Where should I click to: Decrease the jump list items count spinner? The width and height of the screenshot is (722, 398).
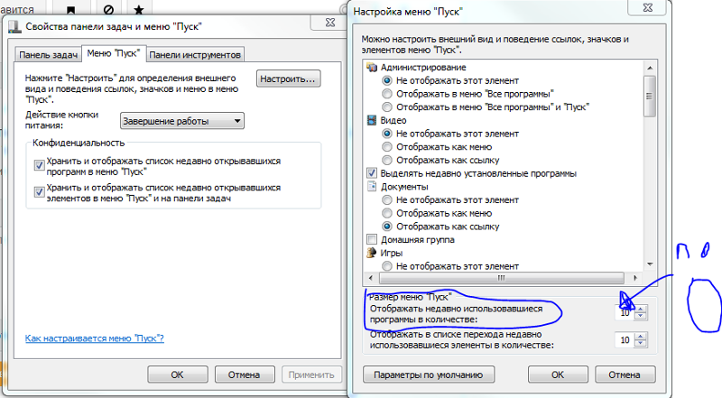642,345
